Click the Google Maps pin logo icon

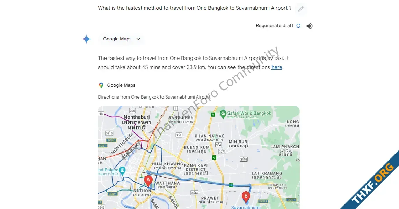tap(101, 85)
